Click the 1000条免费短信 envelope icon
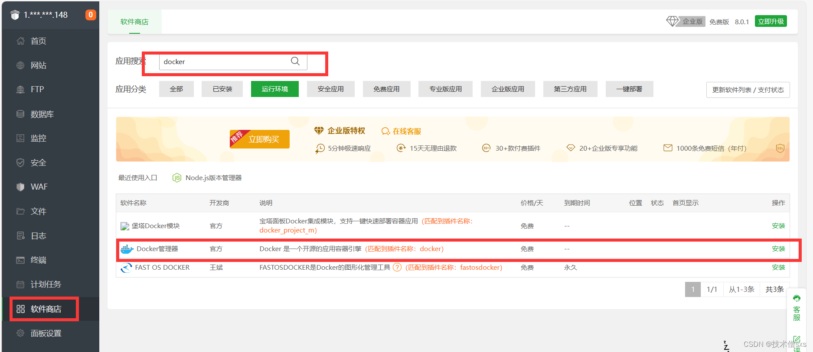Image resolution: width=813 pixels, height=352 pixels. 668,148
